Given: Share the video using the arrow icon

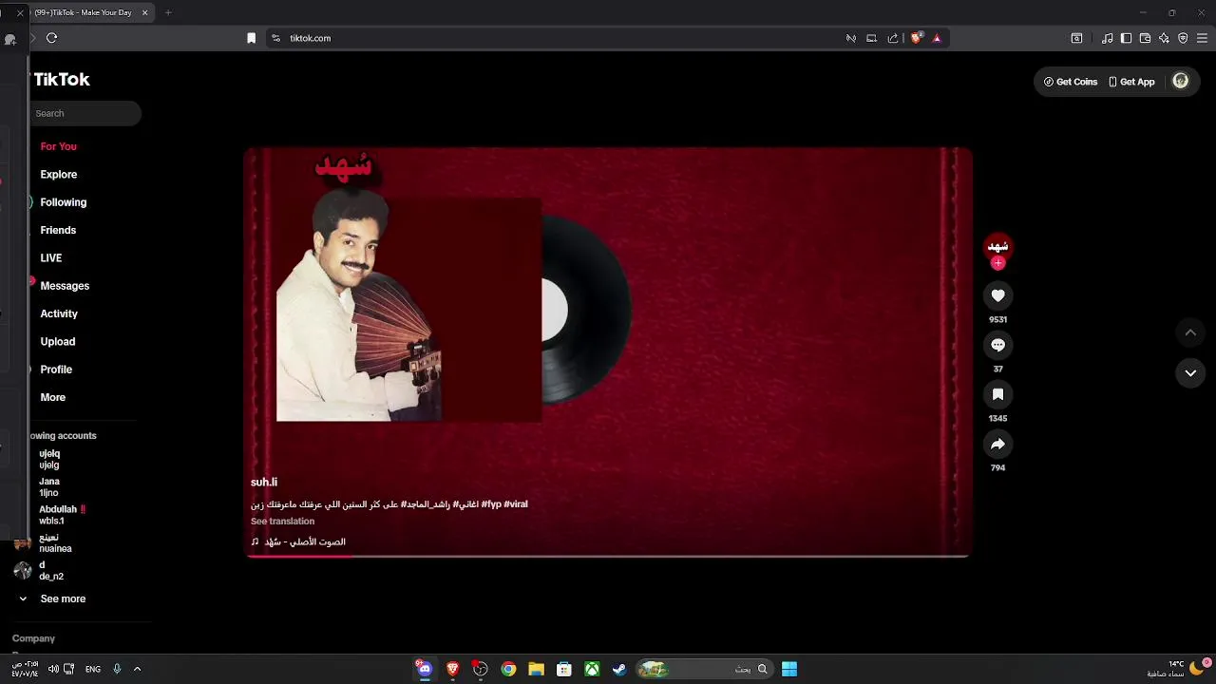Looking at the screenshot, I should (997, 444).
